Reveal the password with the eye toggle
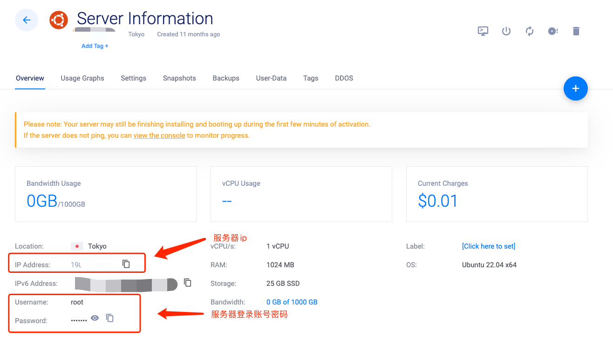Image resolution: width=613 pixels, height=352 pixels. [95, 318]
